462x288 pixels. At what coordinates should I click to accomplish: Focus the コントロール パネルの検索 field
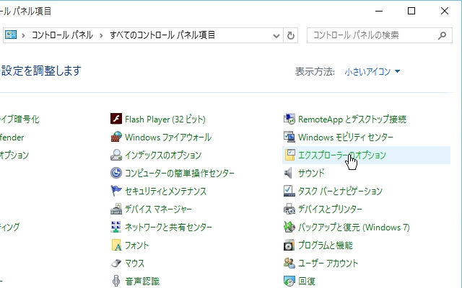tap(380, 35)
